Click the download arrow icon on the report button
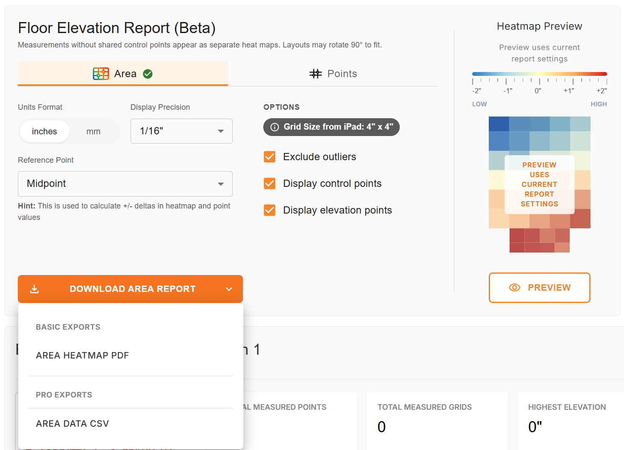The image size is (624, 450). [34, 289]
